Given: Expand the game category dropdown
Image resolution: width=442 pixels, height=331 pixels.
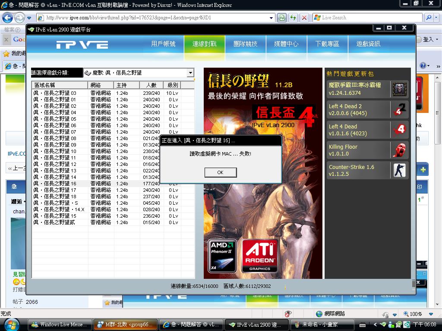Looking at the screenshot, I should tap(190, 73).
